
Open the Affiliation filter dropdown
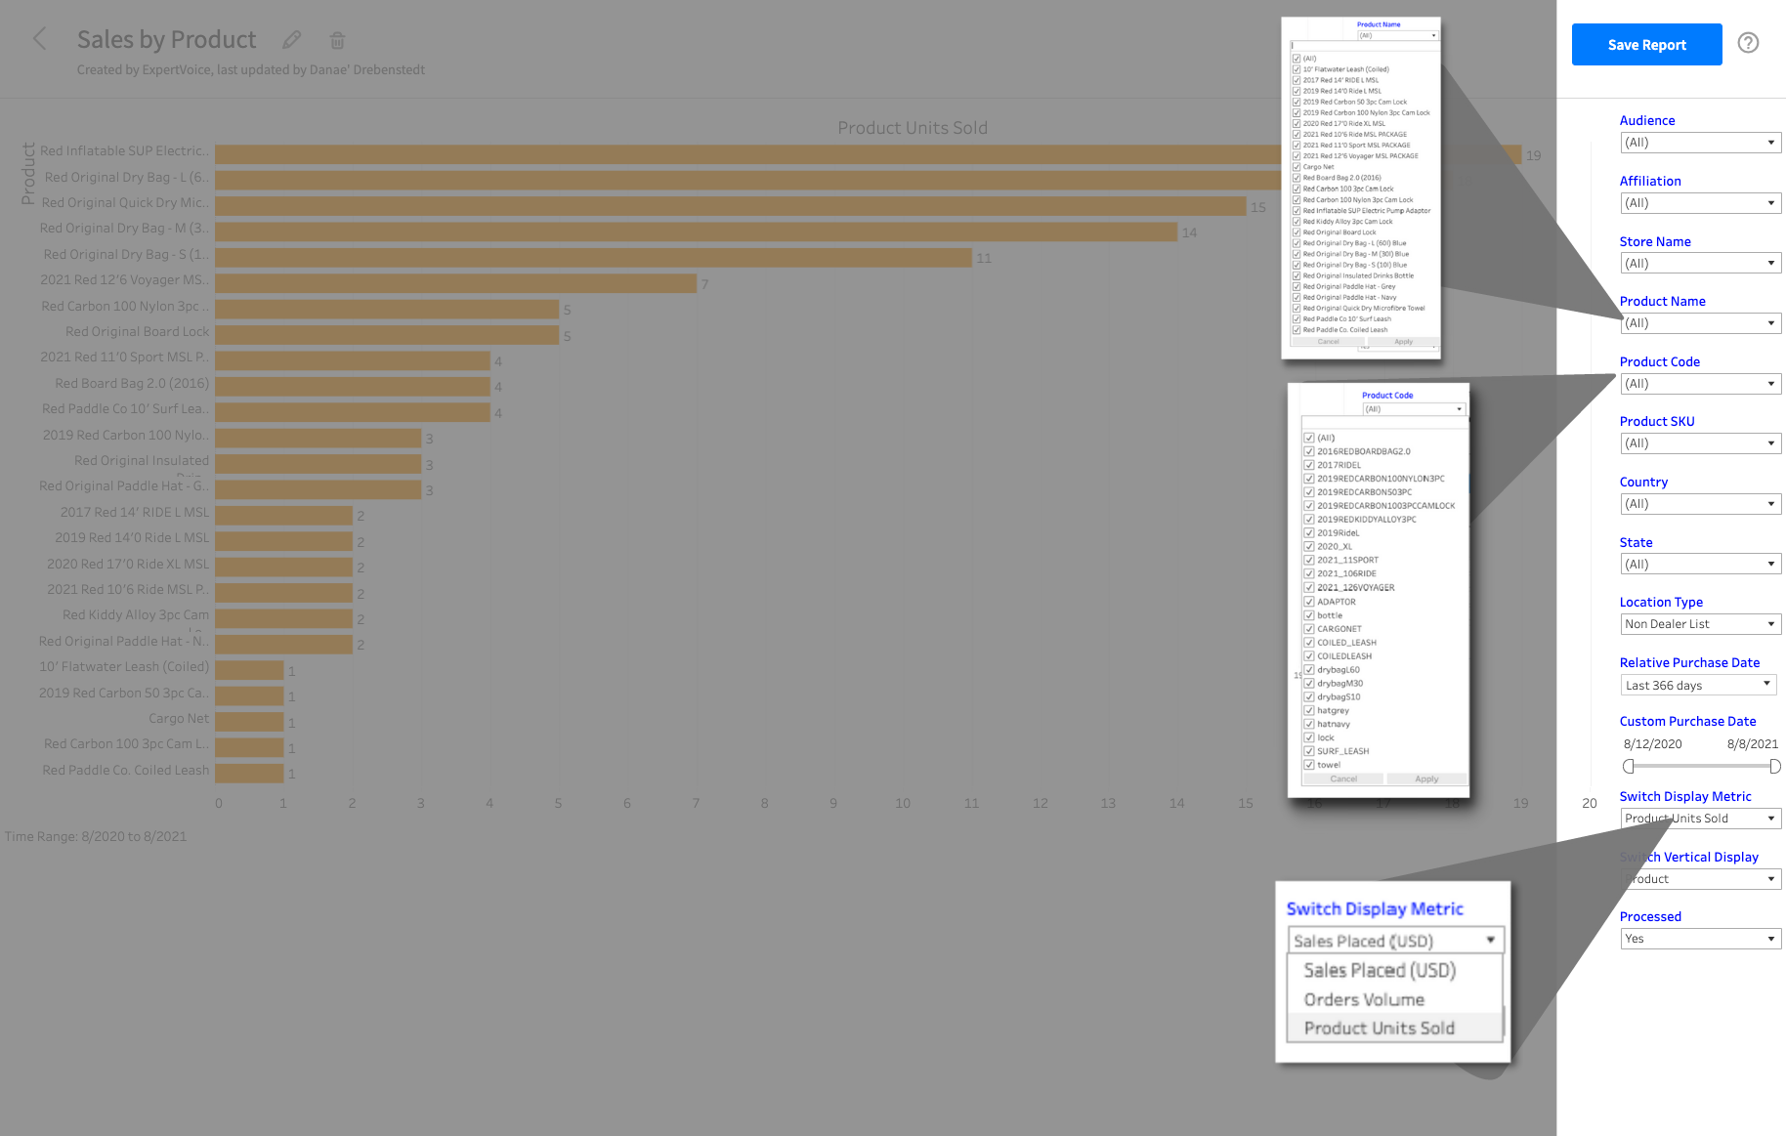tap(1700, 203)
